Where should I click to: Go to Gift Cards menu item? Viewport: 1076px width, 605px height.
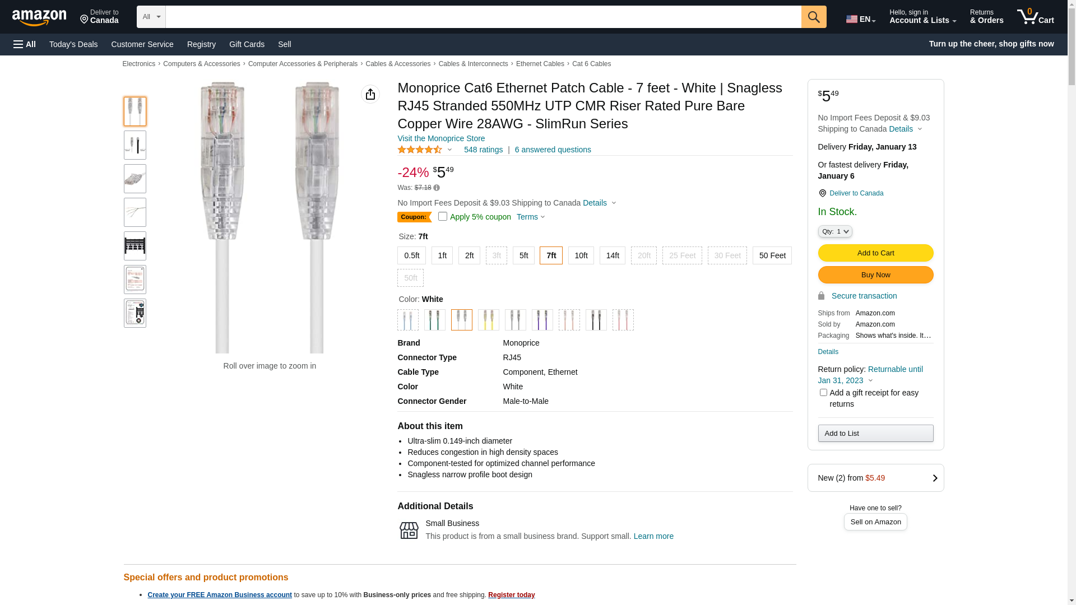click(247, 44)
